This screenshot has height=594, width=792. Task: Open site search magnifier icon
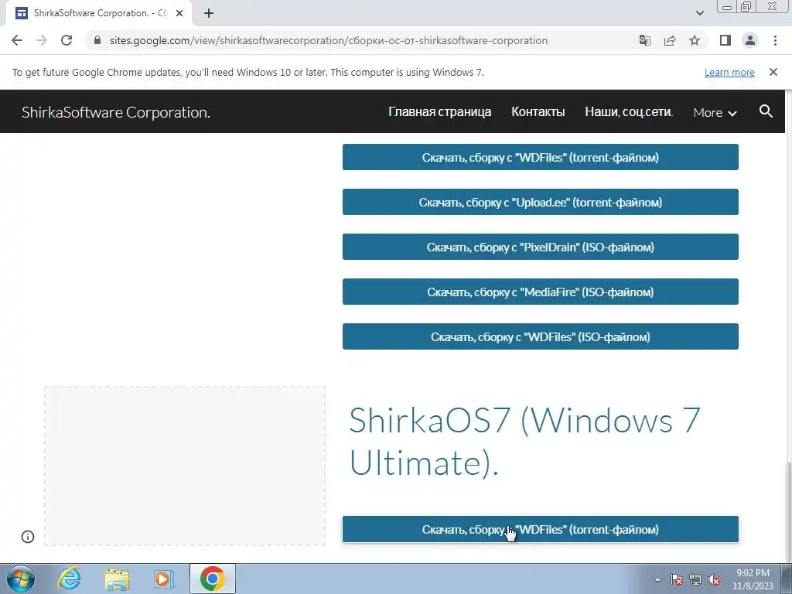[766, 111]
